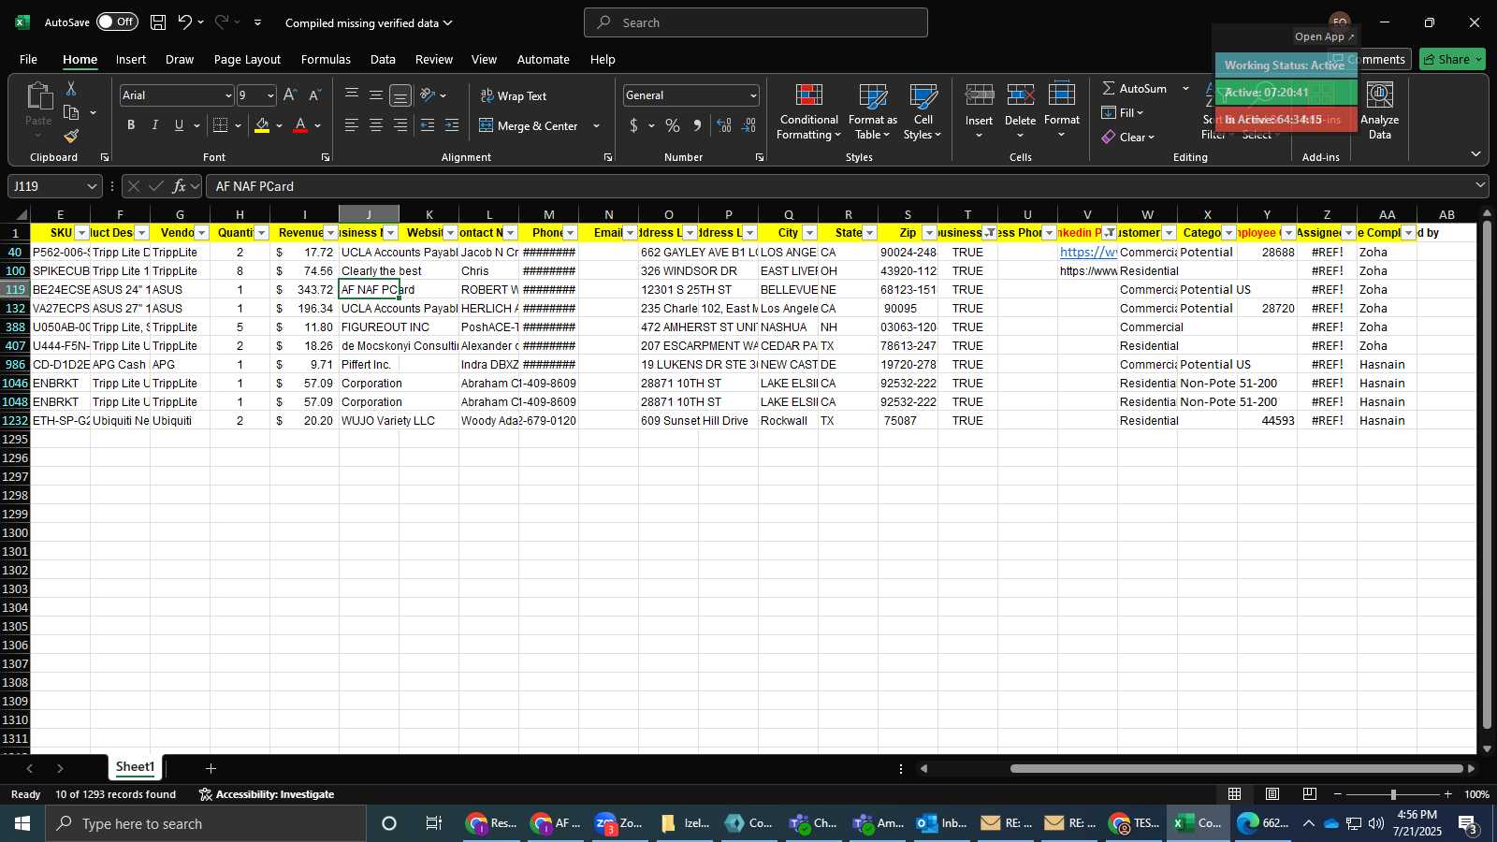
Task: Toggle Middle Align vertical alignment
Action: point(376,95)
